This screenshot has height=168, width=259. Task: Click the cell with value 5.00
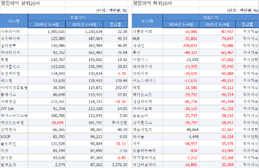tap(116, 115)
